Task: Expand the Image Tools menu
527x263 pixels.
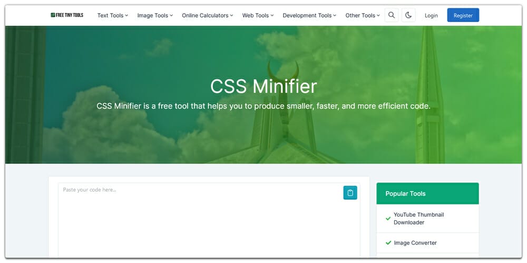Action: coord(155,15)
